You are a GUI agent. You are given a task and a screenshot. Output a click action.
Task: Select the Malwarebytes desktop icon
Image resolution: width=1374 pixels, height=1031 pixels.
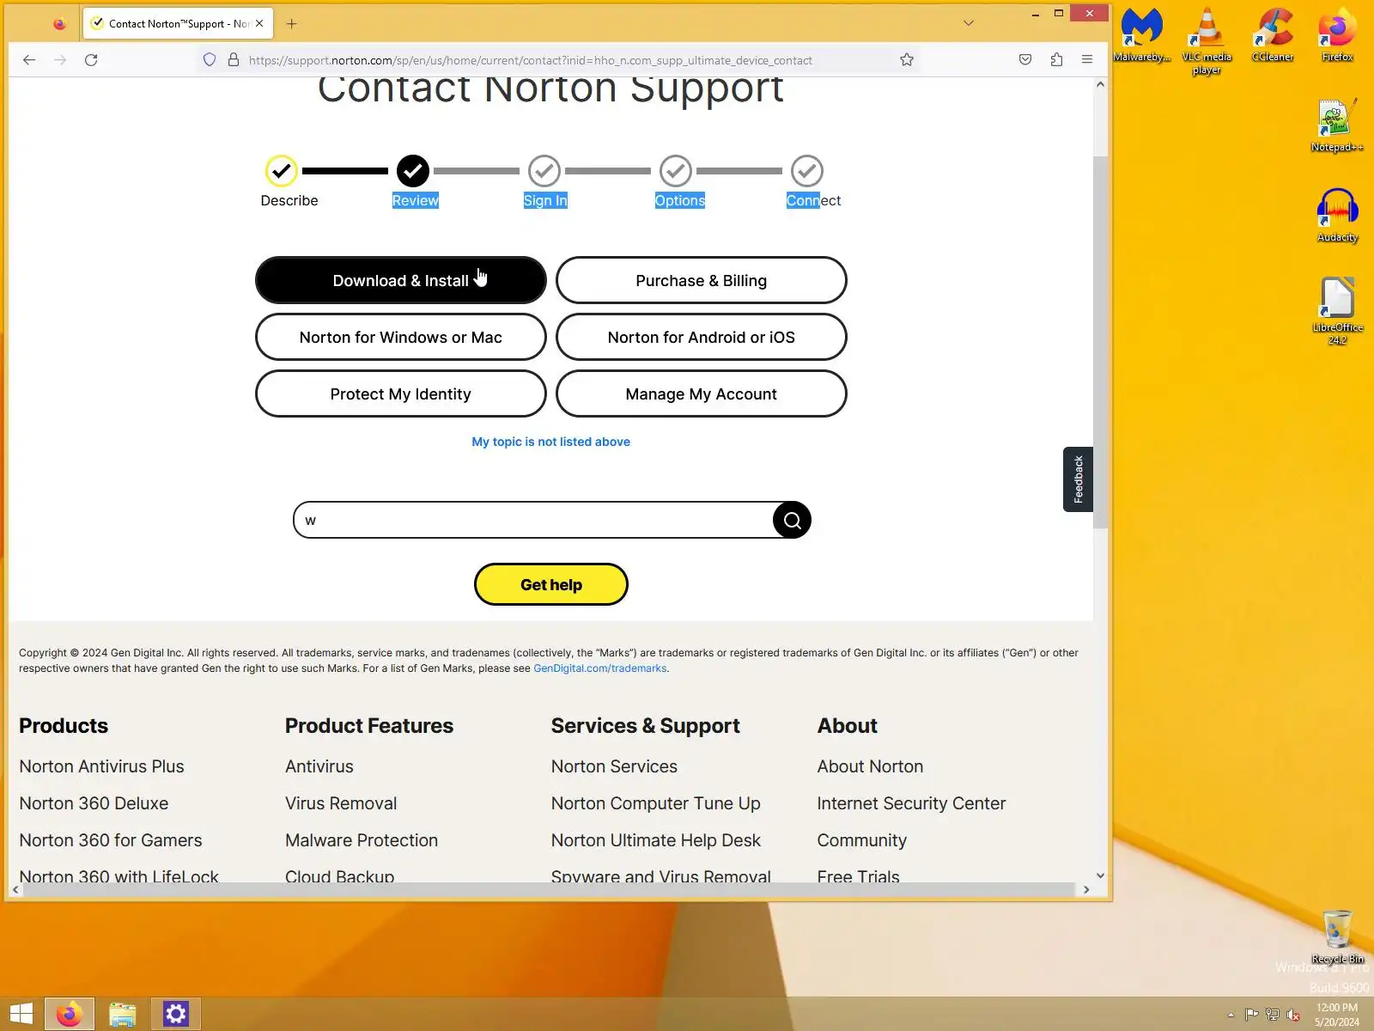pyautogui.click(x=1141, y=35)
